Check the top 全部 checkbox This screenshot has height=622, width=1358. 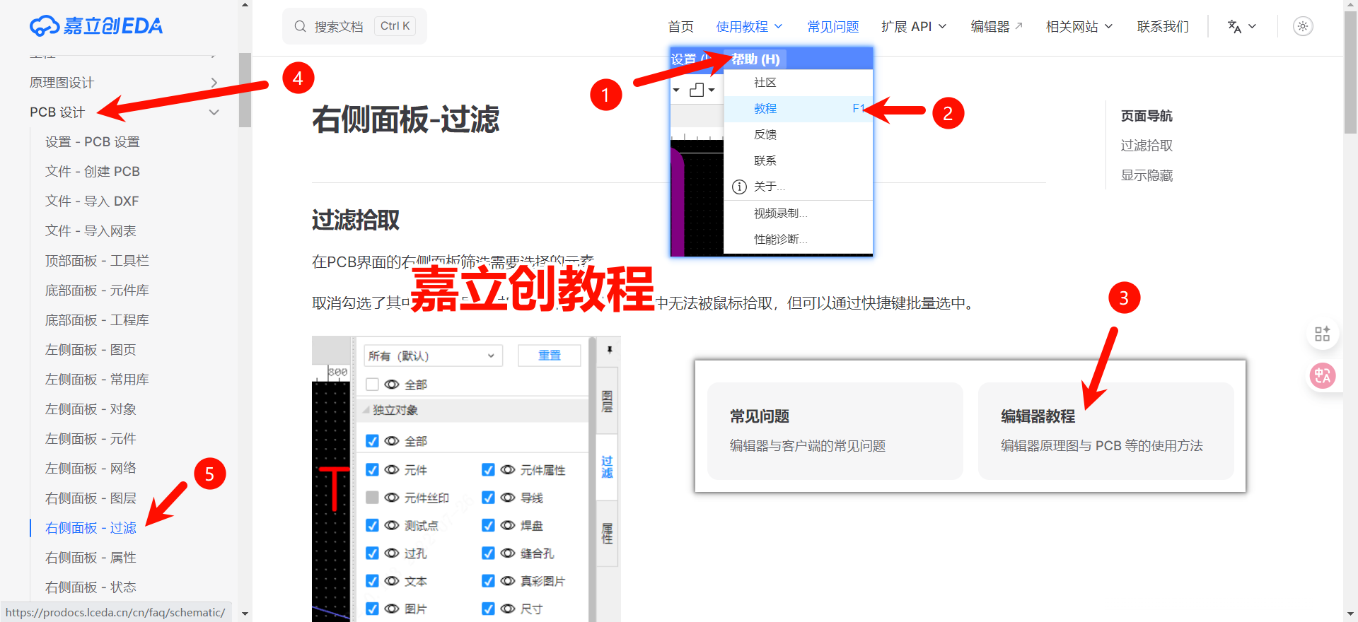tap(372, 385)
